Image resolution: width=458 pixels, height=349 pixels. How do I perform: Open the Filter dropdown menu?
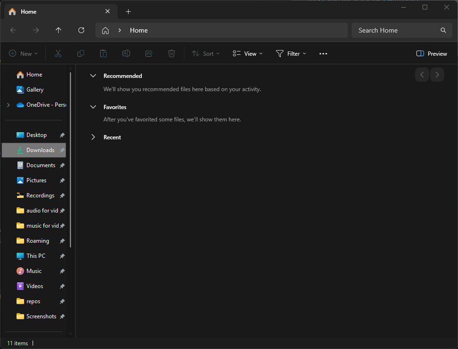tap(291, 54)
